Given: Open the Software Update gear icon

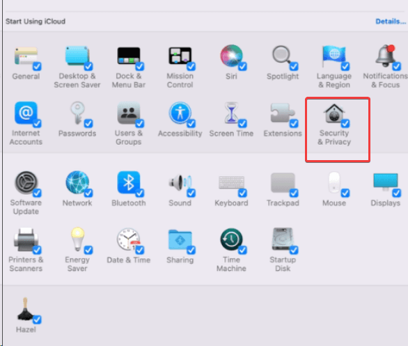Looking at the screenshot, I should (x=26, y=182).
